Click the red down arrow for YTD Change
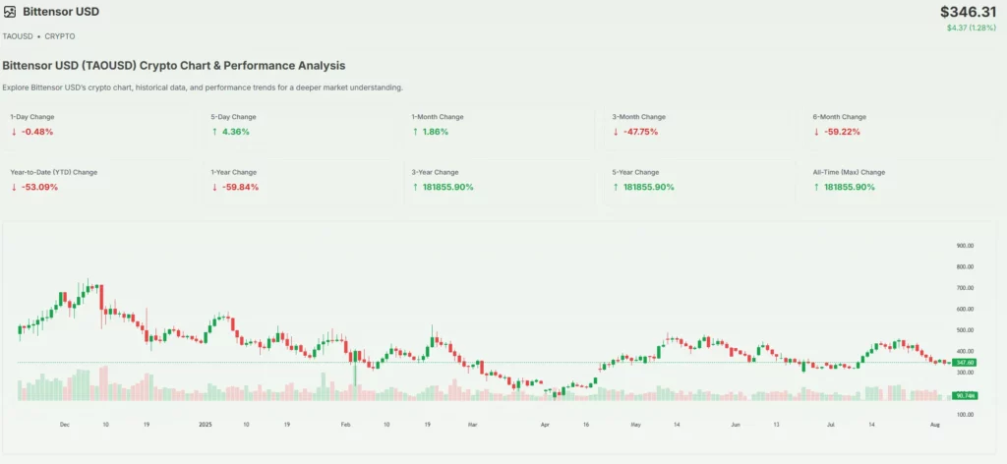The width and height of the screenshot is (1007, 464). [x=14, y=187]
